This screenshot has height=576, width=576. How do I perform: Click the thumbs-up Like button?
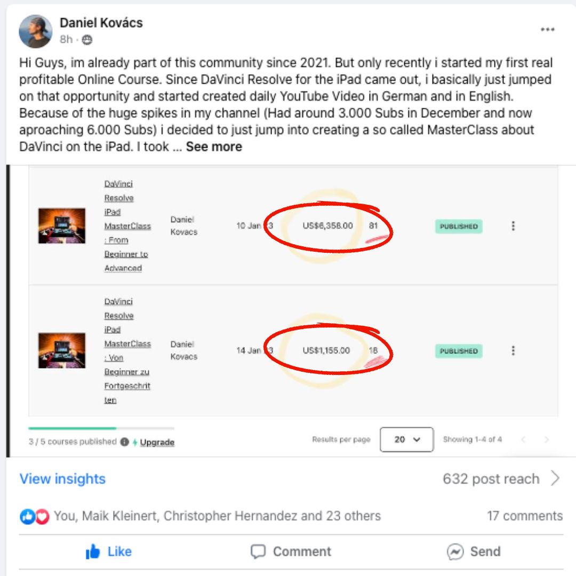(109, 551)
